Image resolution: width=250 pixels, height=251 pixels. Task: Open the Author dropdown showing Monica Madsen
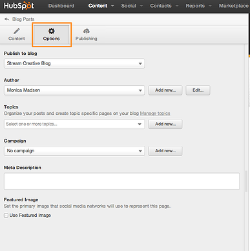pyautogui.click(x=74, y=90)
